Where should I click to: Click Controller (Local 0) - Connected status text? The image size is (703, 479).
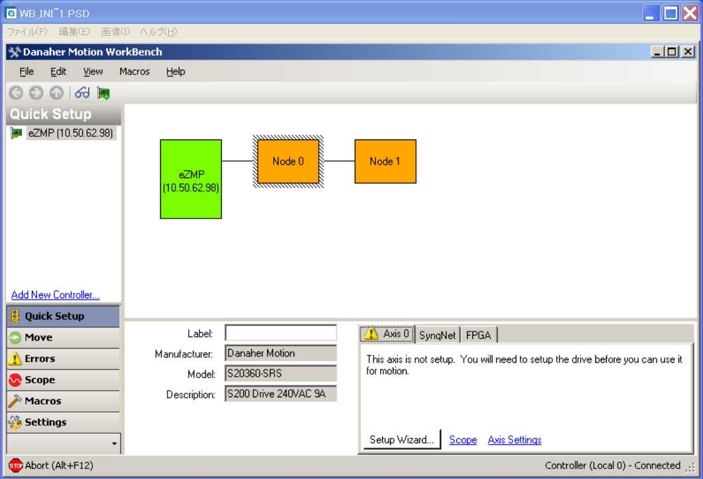pos(613,466)
